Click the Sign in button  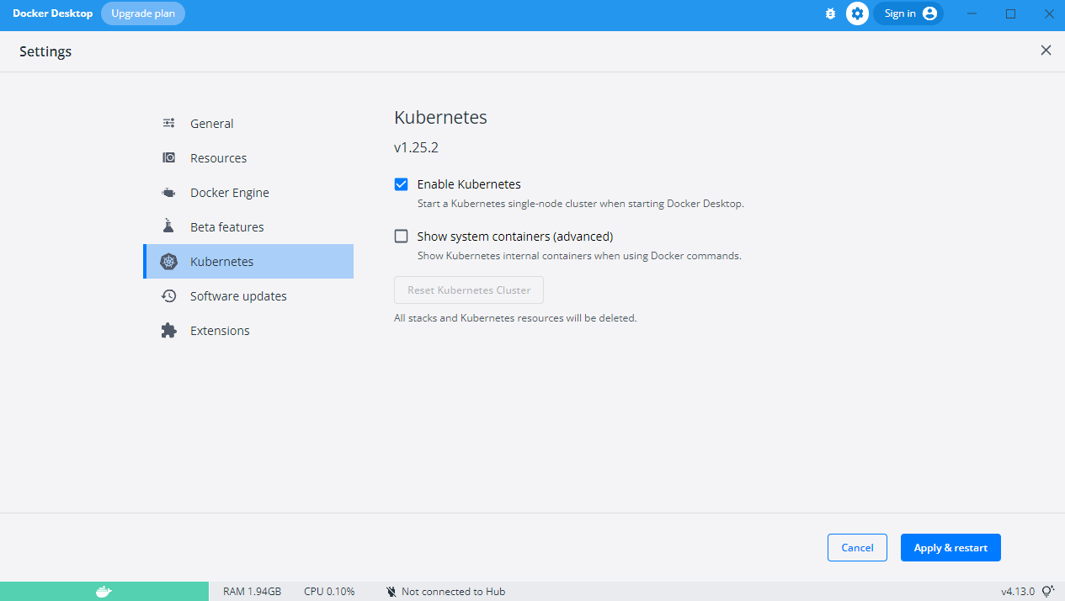(x=908, y=13)
